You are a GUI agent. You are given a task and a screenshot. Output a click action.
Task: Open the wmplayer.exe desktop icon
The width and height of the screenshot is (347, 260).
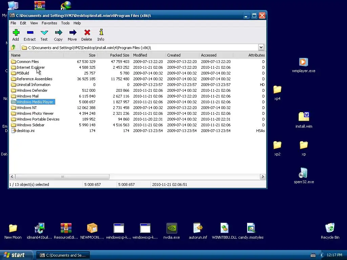pyautogui.click(x=303, y=65)
